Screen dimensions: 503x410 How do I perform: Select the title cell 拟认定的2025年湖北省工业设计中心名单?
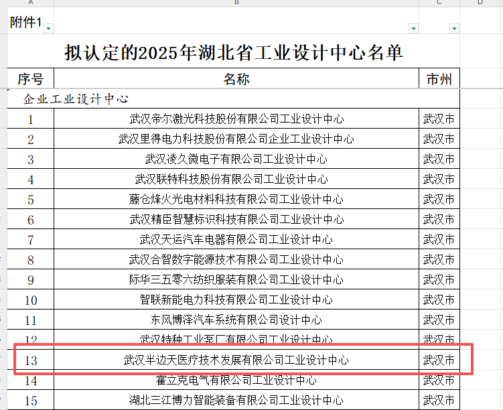click(x=234, y=52)
